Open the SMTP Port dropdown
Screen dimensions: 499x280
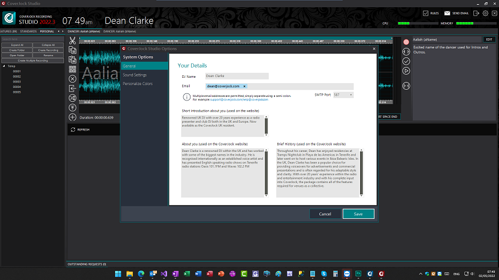tap(344, 95)
